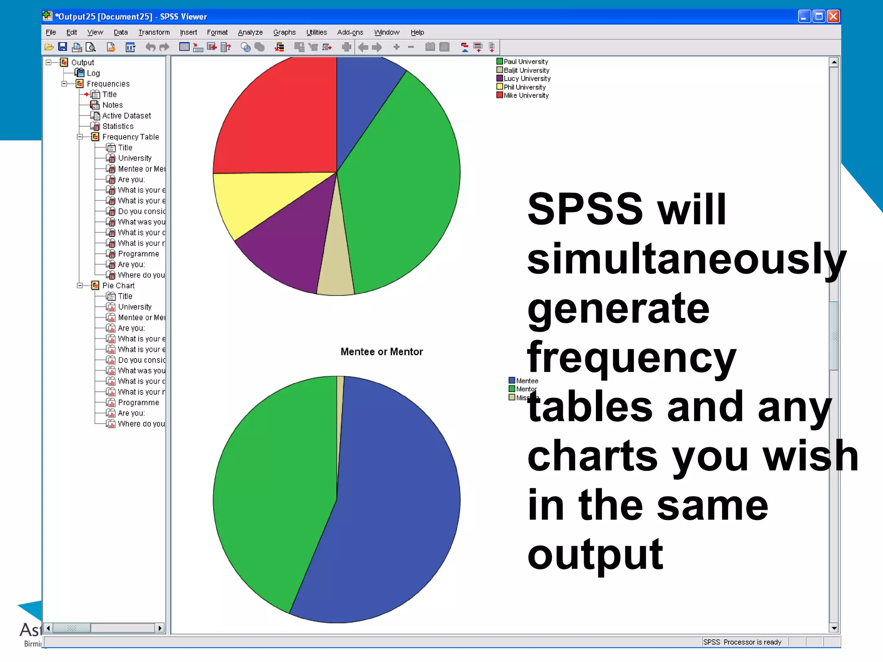Open the Format menu

pyautogui.click(x=217, y=32)
